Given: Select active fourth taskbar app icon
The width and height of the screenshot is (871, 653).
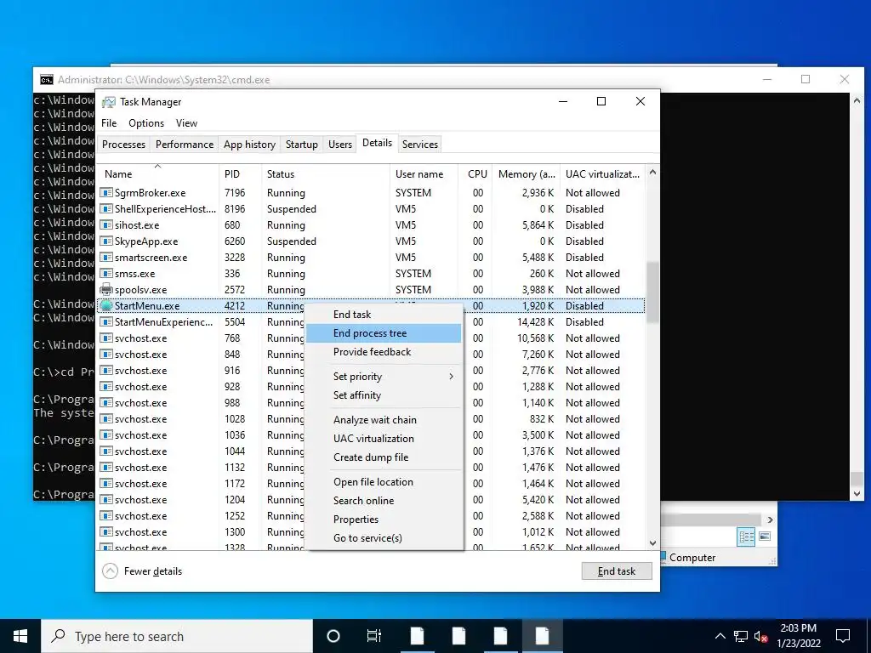Looking at the screenshot, I should 542,636.
